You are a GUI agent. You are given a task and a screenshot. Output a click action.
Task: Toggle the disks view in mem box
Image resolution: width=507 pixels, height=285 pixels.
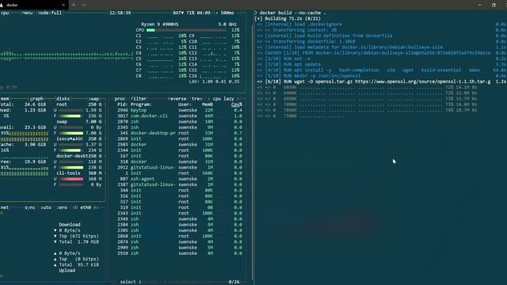[63, 98]
